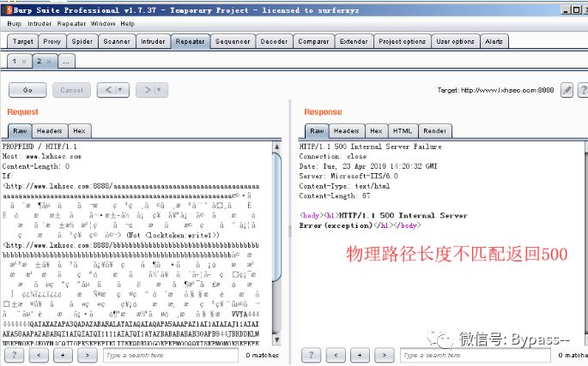Show the response Raw view tab
The image size is (588, 366).
tap(317, 131)
